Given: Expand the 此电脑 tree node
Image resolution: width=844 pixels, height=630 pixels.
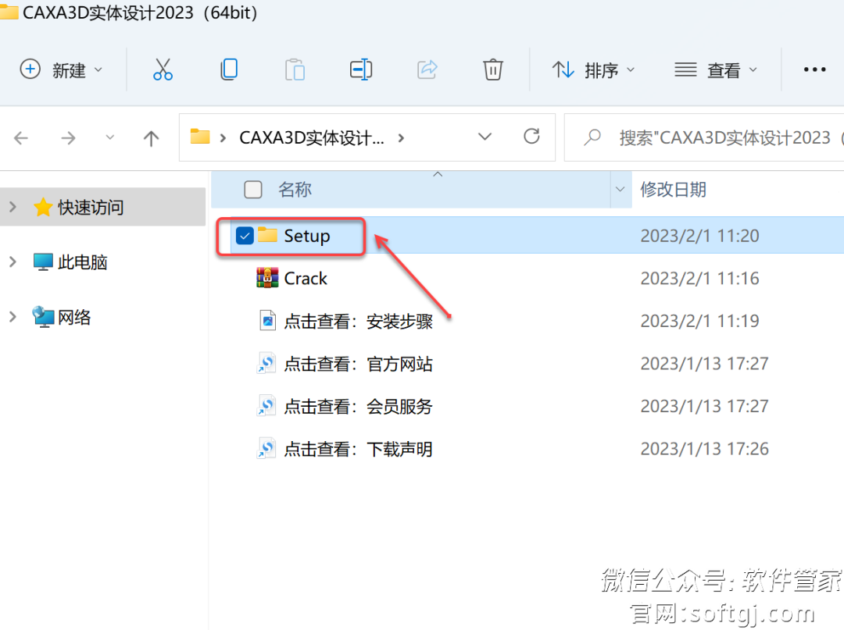Looking at the screenshot, I should tap(13, 262).
